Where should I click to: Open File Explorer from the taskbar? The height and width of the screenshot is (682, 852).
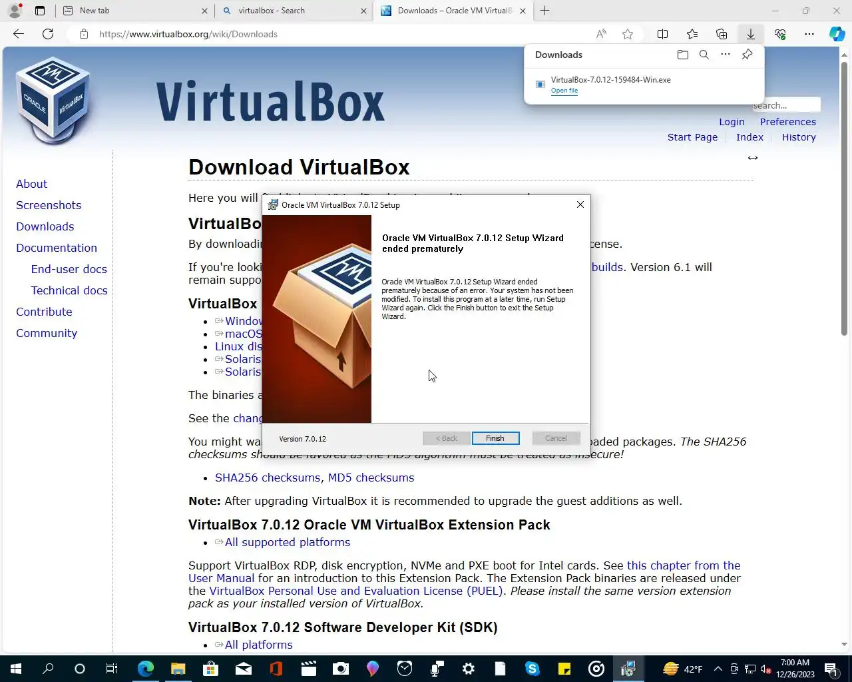coord(178,669)
